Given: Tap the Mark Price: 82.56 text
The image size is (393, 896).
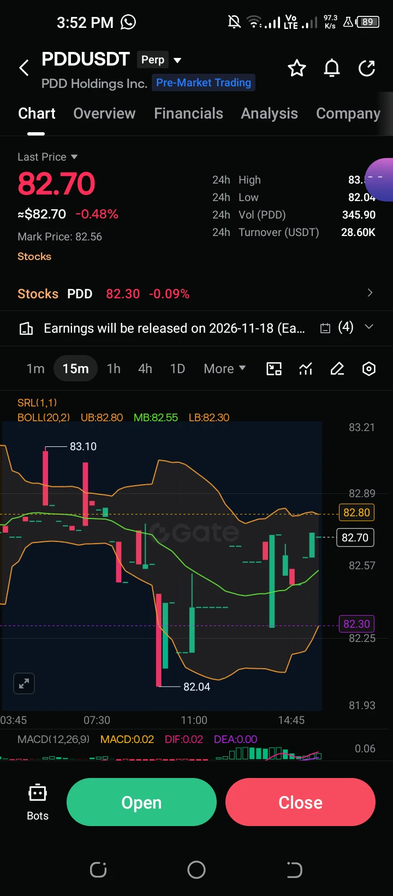Looking at the screenshot, I should click(59, 237).
